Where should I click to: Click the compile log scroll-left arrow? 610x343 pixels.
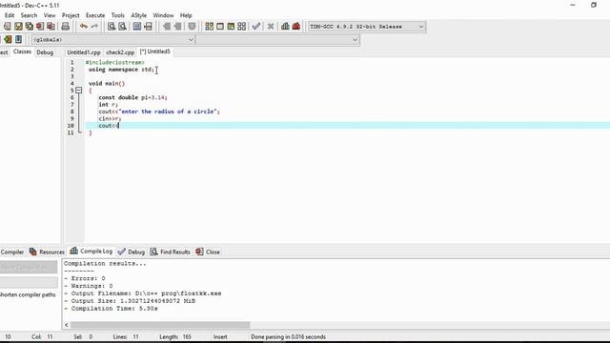point(67,325)
